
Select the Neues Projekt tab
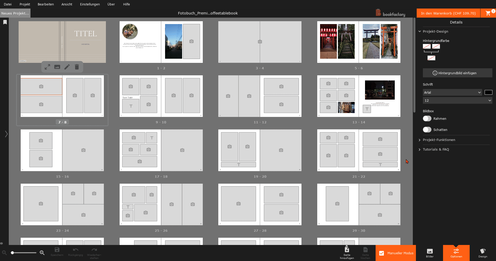click(15, 13)
